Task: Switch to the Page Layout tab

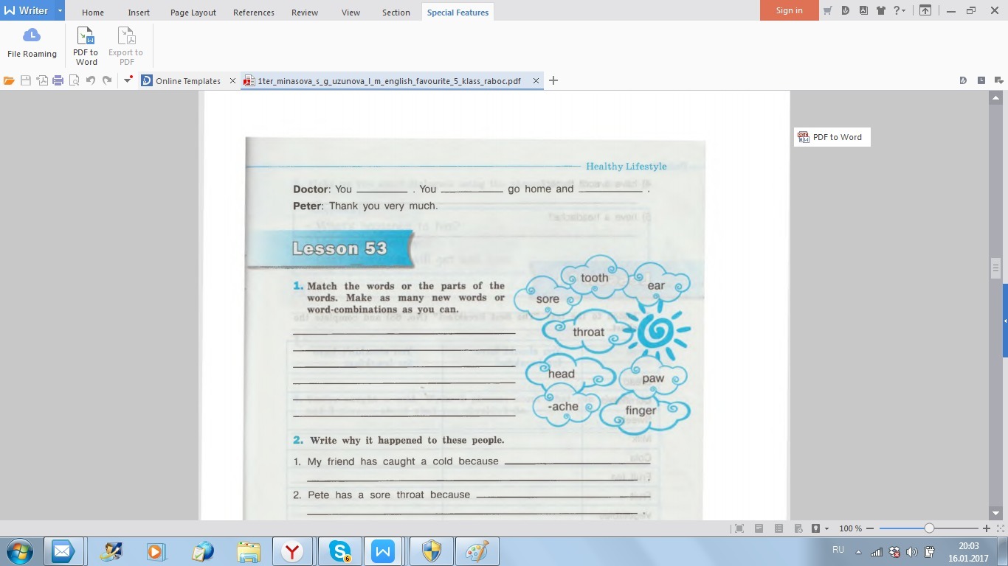Action: point(193,13)
